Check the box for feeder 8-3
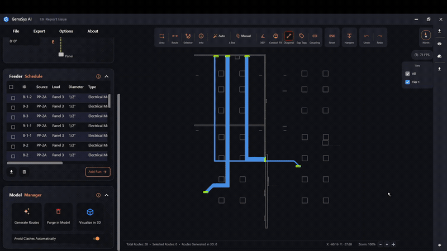This screenshot has height=251, width=447. pos(13,117)
